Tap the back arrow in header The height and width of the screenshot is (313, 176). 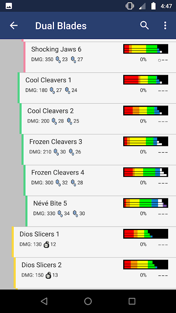[x=14, y=25]
